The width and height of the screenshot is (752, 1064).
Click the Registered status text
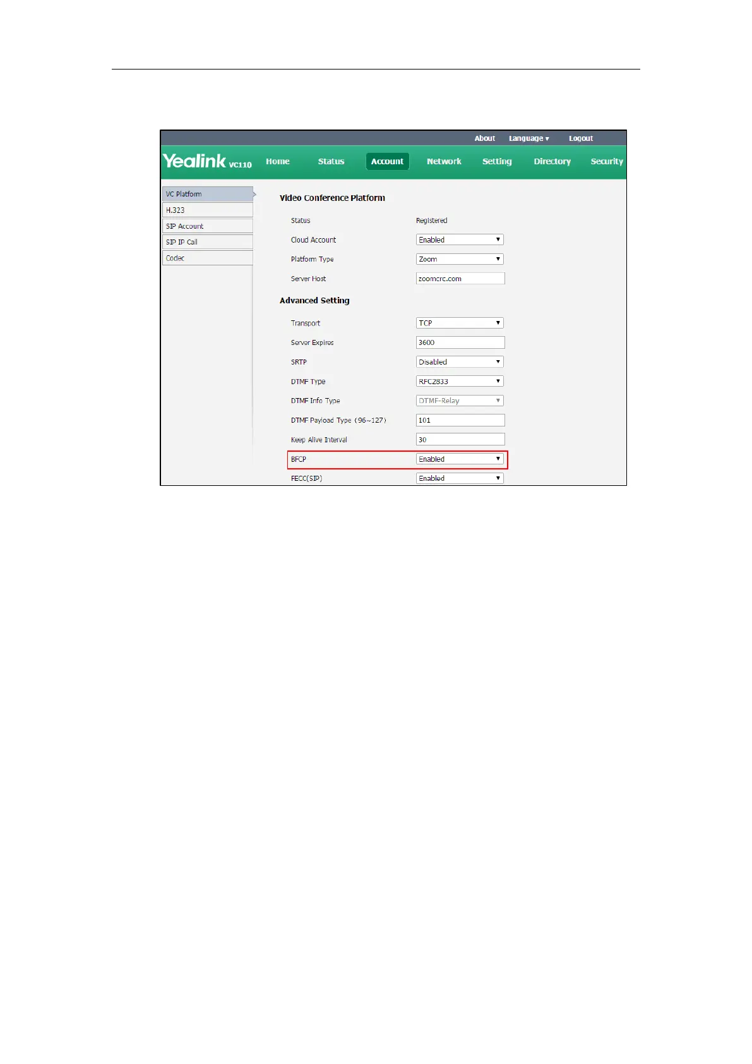(431, 221)
